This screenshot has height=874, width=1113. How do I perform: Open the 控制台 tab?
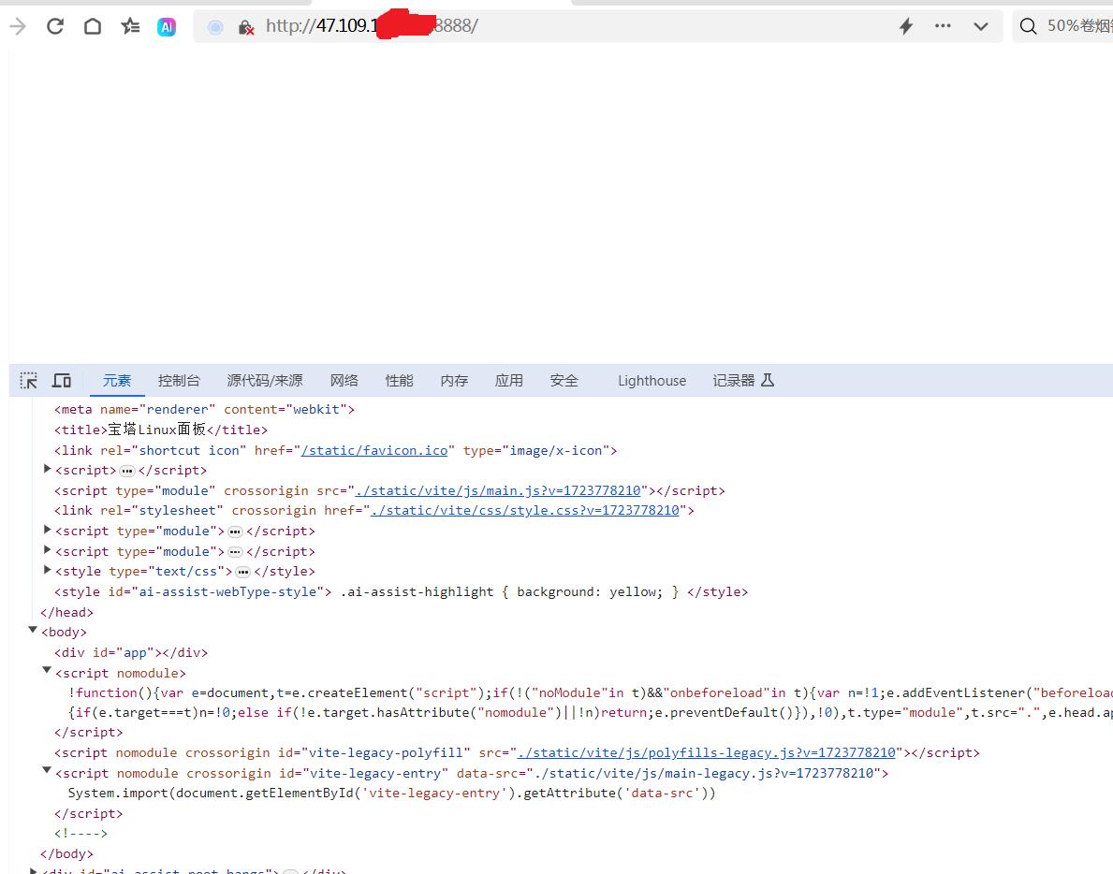179,381
